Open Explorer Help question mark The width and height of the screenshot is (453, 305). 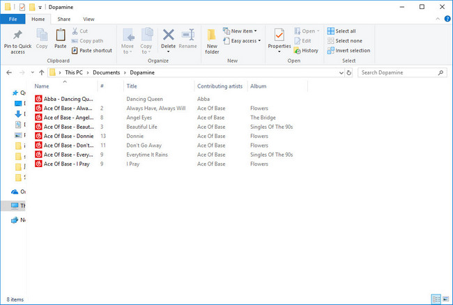(x=447, y=19)
